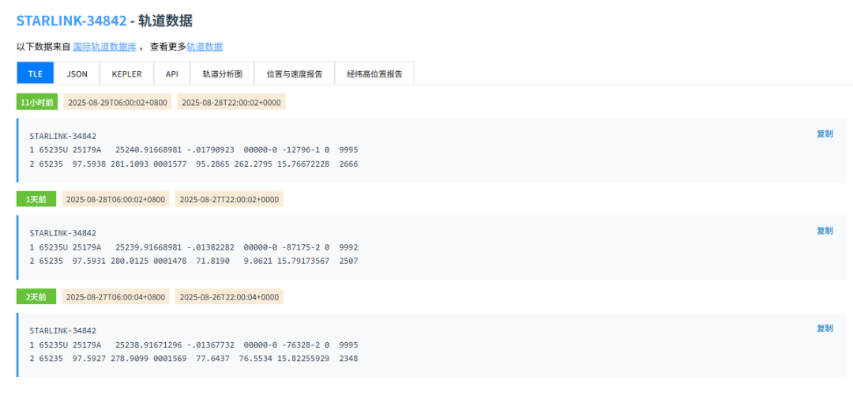The width and height of the screenshot is (853, 399).
Task: Select the TLE tab
Action: [x=36, y=73]
